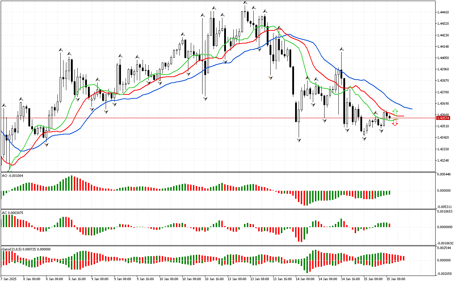The height and width of the screenshot is (283, 454).
Task: Click the 8 Jan 00:00 time label
Action: pyautogui.click(x=32, y=279)
